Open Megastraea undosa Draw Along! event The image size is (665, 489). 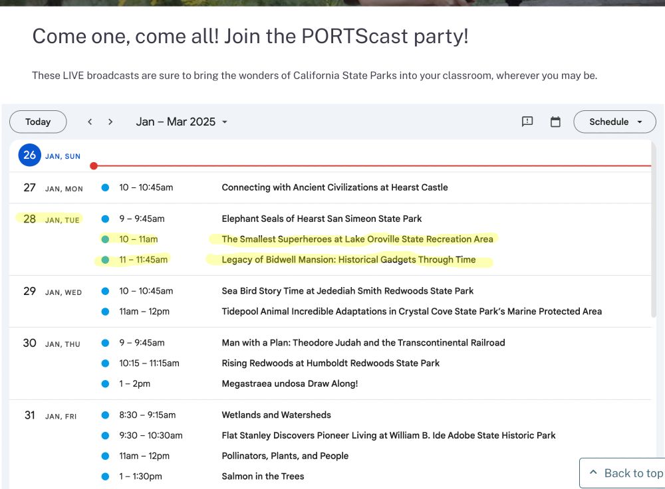pyautogui.click(x=290, y=383)
